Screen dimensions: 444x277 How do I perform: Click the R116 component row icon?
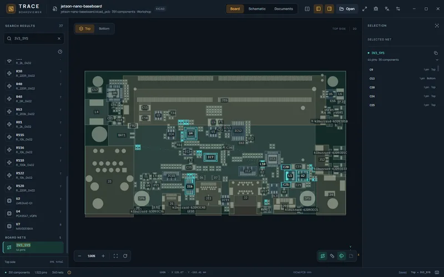tap(9, 150)
